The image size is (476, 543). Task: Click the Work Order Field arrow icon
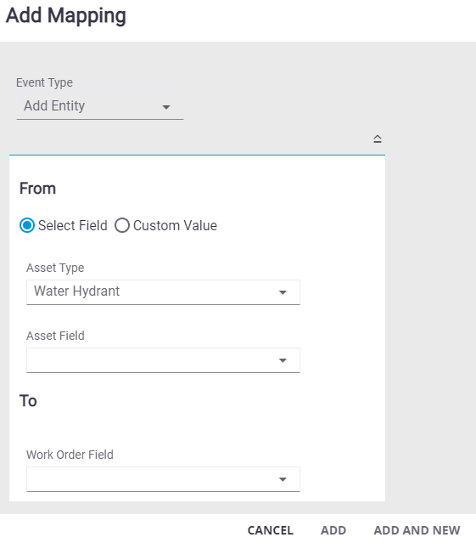pyautogui.click(x=283, y=479)
